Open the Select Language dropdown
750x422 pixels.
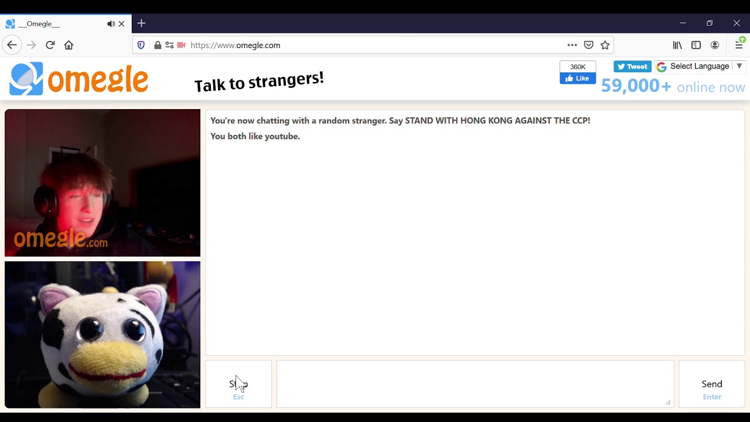point(700,66)
